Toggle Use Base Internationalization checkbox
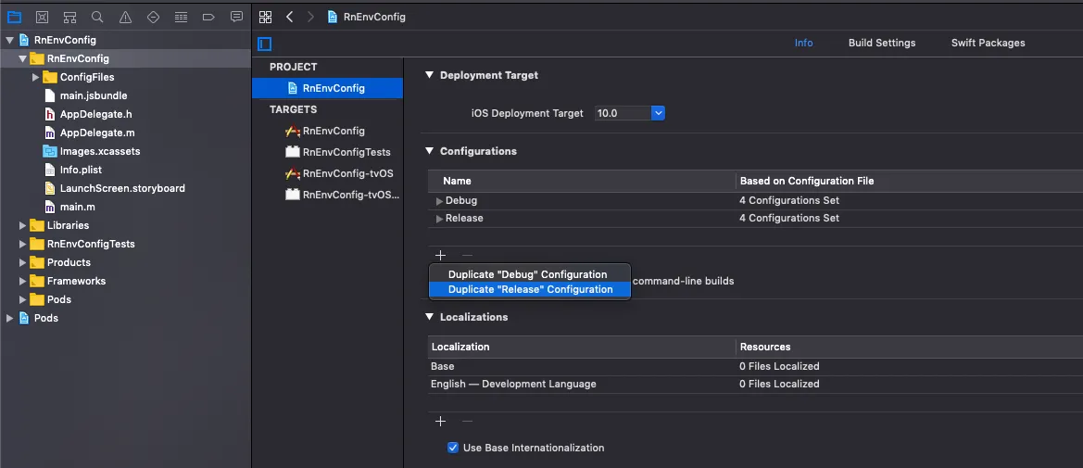 453,448
